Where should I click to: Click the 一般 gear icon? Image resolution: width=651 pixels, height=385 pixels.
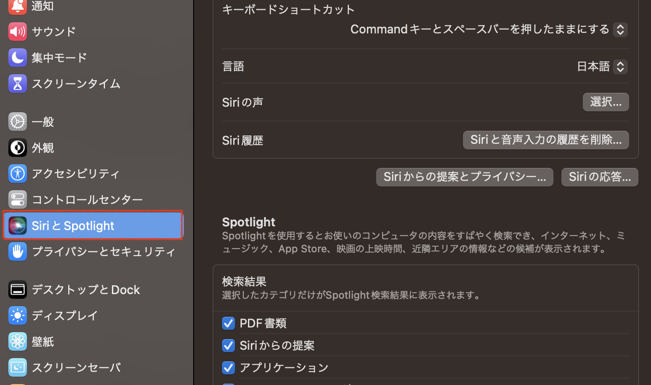coord(18,122)
